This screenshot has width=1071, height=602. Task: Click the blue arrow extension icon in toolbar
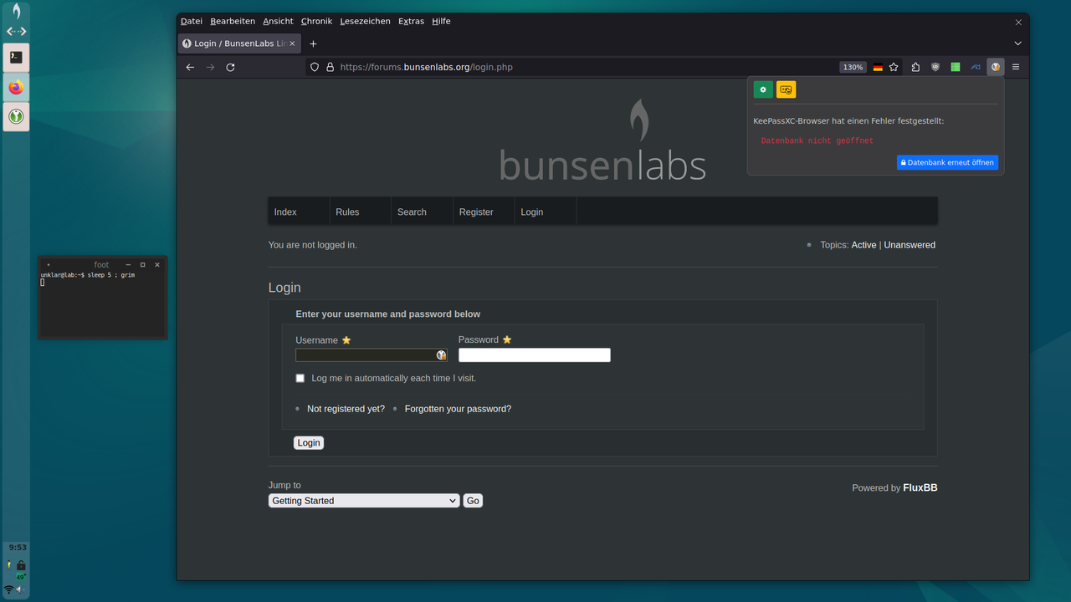coord(976,67)
